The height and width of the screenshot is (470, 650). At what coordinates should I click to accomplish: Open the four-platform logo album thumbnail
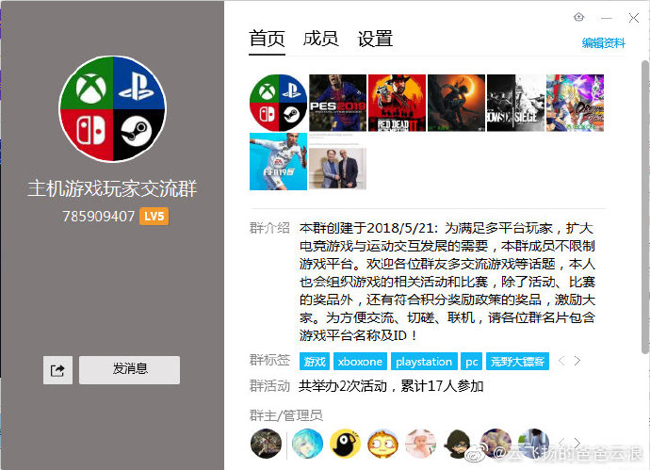(x=278, y=103)
